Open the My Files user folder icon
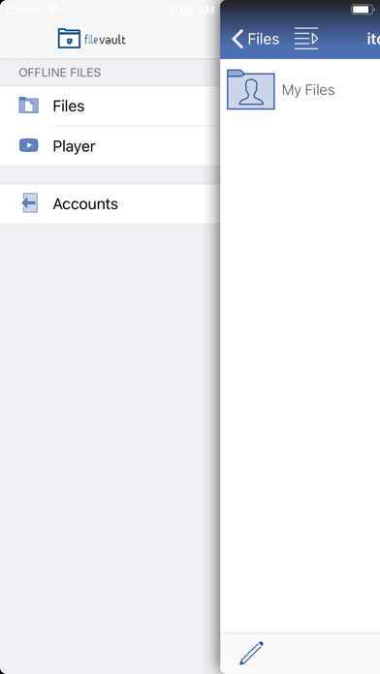This screenshot has width=380, height=674. point(251,89)
